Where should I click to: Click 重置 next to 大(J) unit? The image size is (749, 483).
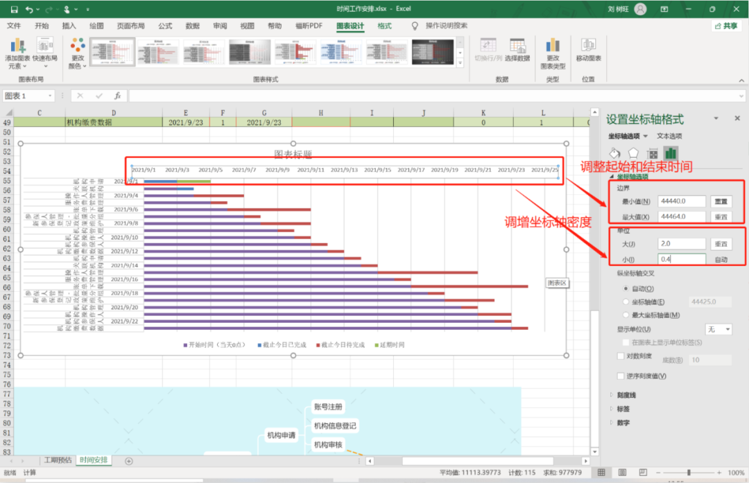click(x=721, y=244)
